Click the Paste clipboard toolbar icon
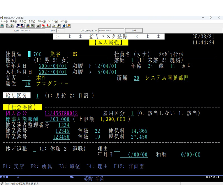Screen dimensions: 223x185 pyautogui.click(x=12, y=26)
